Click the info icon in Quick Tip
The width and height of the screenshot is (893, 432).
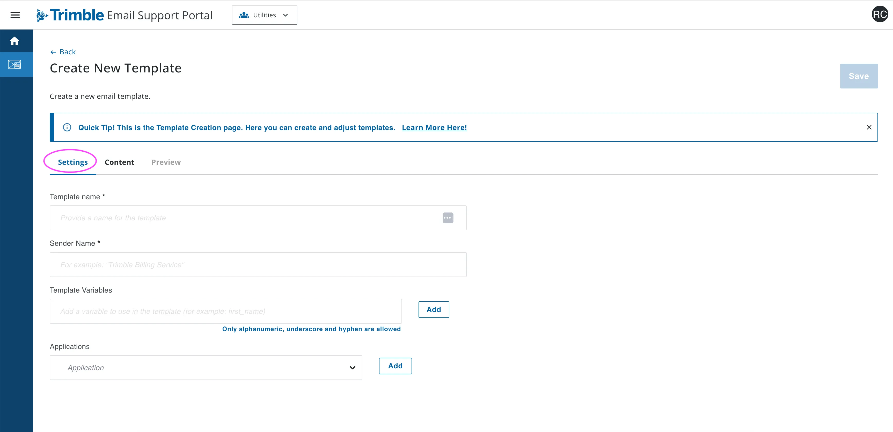coord(67,128)
